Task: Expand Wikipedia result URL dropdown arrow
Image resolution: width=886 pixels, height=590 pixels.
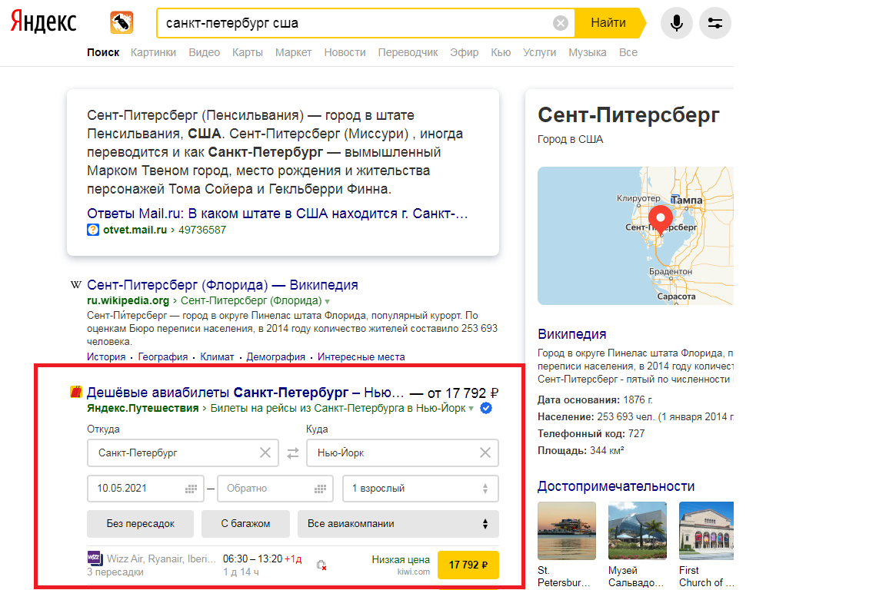Action: coord(327,301)
